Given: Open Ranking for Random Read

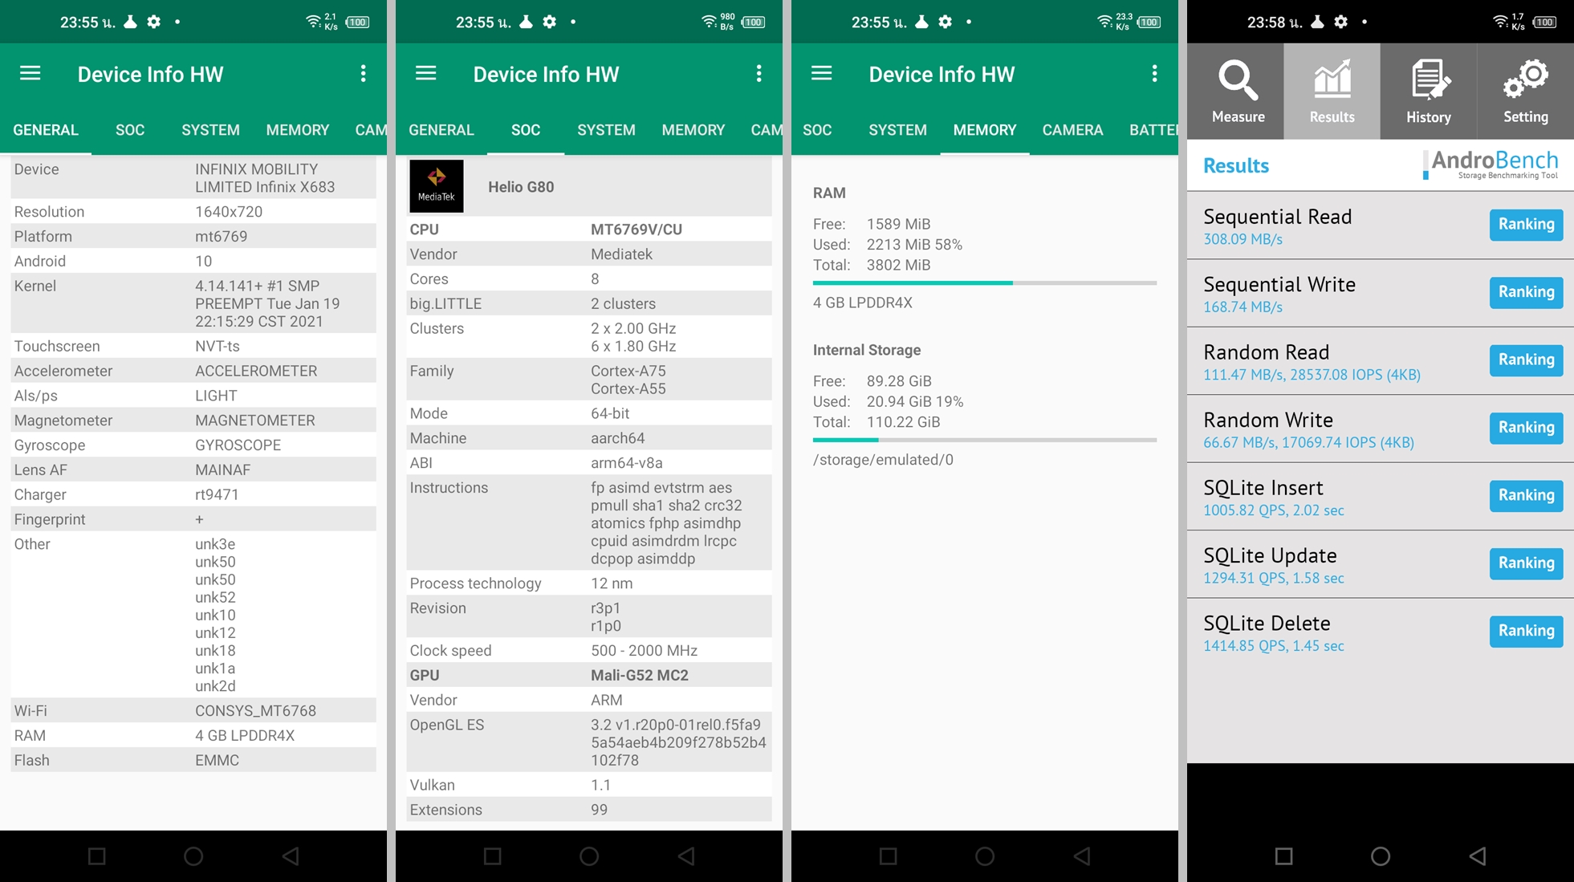Looking at the screenshot, I should coord(1526,360).
